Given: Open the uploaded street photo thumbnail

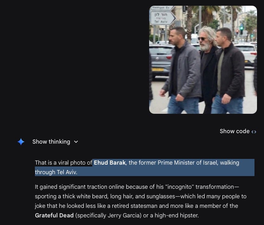Looking at the screenshot, I should click(x=203, y=60).
